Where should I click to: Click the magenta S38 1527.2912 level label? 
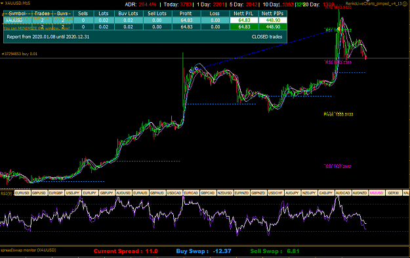338,167
